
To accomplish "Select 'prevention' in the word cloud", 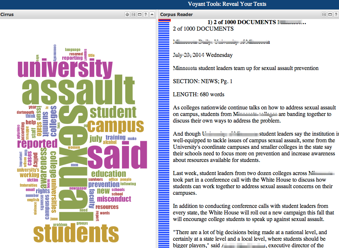I will point(105,184).
